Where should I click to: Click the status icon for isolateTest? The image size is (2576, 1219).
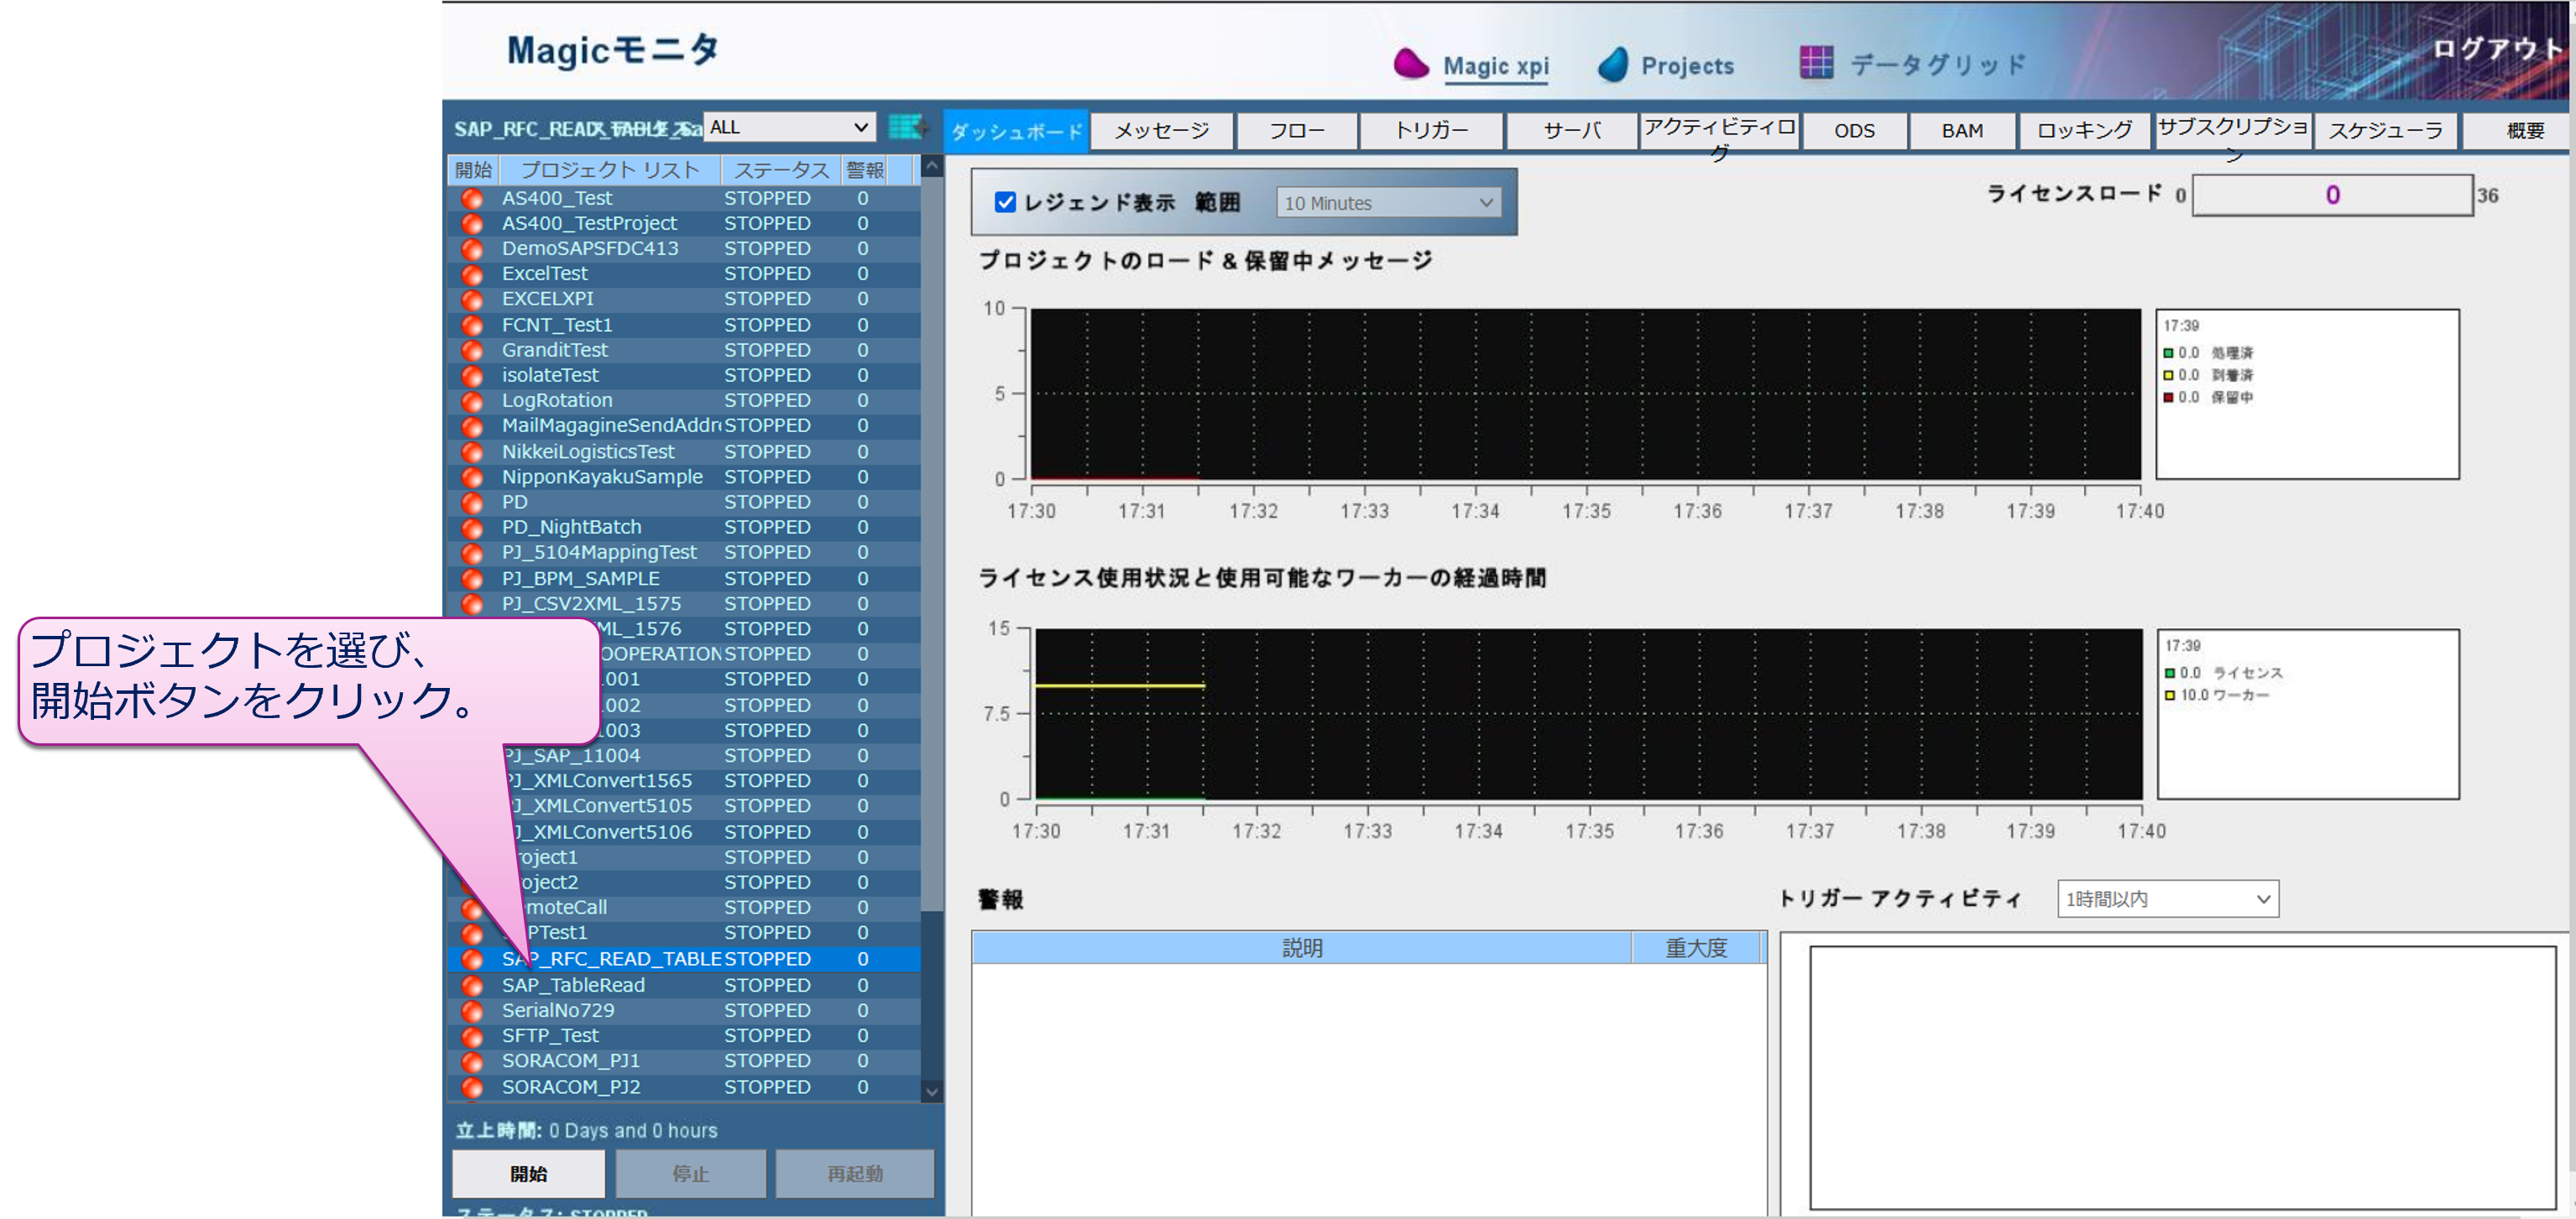pos(472,376)
